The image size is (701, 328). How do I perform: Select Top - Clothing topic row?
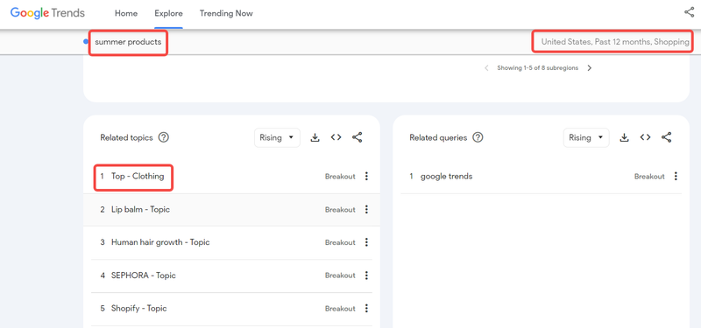pyautogui.click(x=231, y=177)
